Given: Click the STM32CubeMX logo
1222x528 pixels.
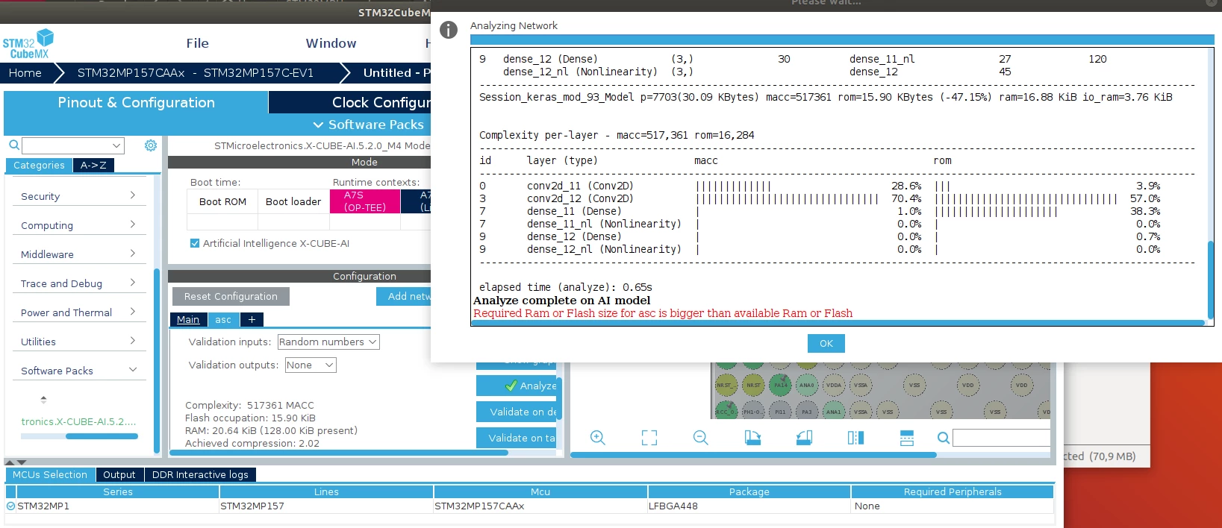Looking at the screenshot, I should (28, 44).
